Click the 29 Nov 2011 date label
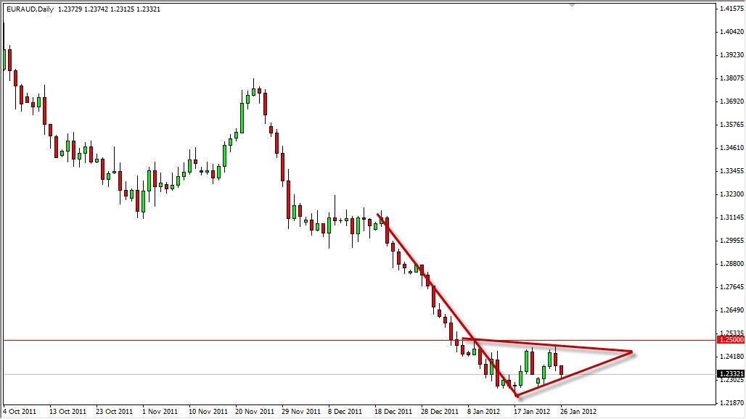The image size is (746, 419). [301, 412]
